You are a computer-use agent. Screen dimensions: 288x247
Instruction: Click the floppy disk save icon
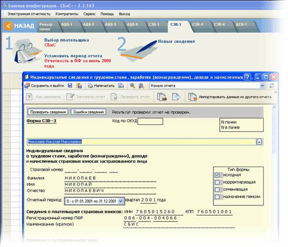point(70,85)
